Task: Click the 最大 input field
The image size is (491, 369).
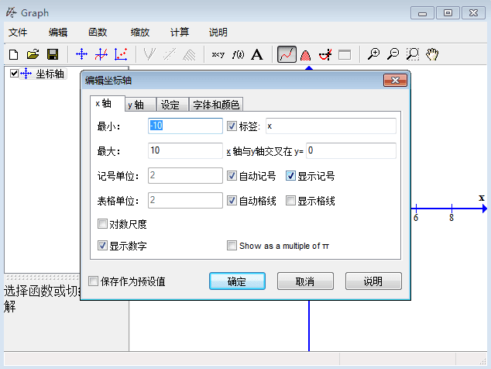Action: click(185, 150)
